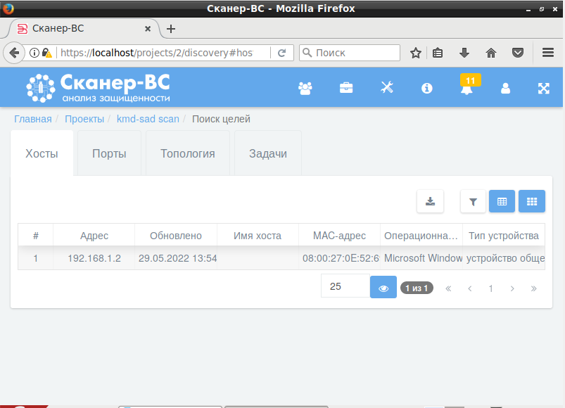Select the Сканер-ВС browser tab

pos(84,28)
